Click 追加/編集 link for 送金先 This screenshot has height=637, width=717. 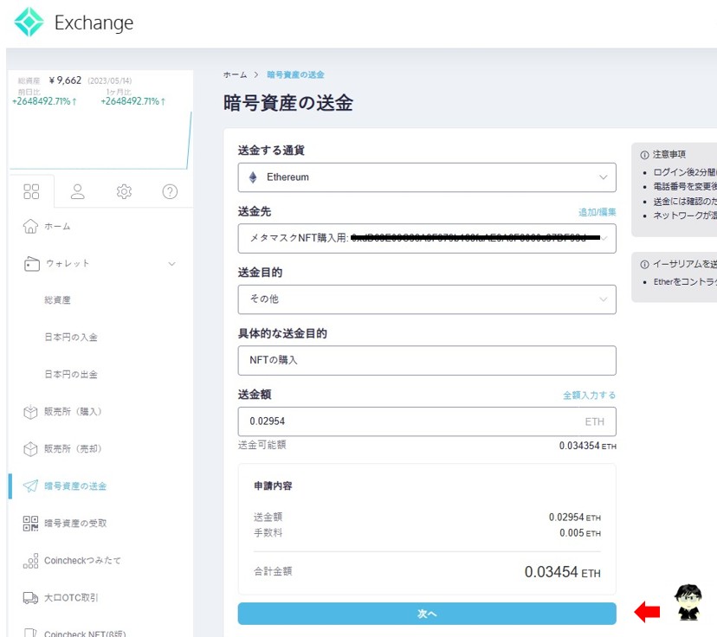(597, 212)
